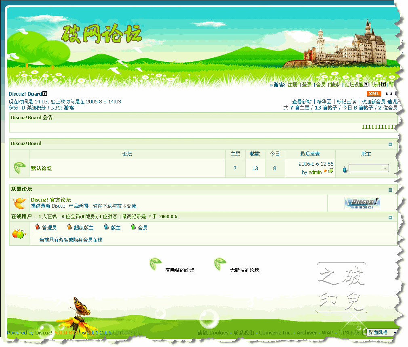Click the 当前只有游客或隐身会员在线 text
The image size is (408, 347).
tap(71, 240)
